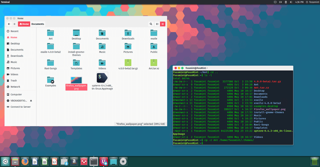Open the volume indicator in top panel

291,2
